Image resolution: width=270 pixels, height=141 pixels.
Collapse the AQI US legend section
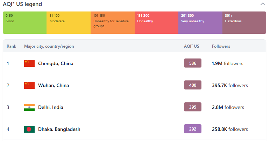[x=263, y=4]
